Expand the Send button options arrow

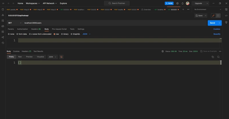220,23
